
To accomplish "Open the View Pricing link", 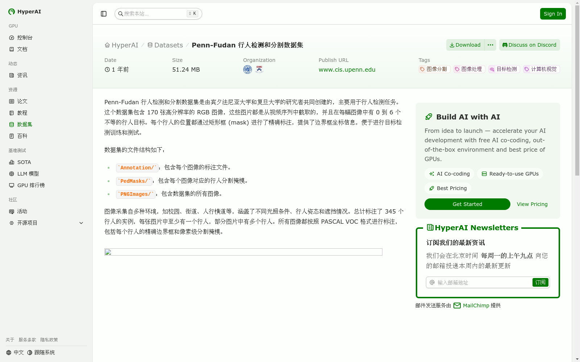I will pos(532,204).
